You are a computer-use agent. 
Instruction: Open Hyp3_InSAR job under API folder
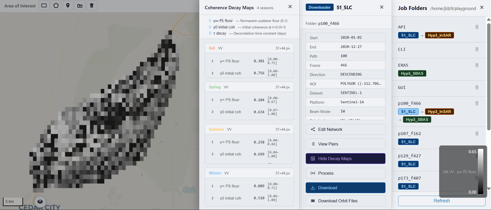pyautogui.click(x=439, y=35)
